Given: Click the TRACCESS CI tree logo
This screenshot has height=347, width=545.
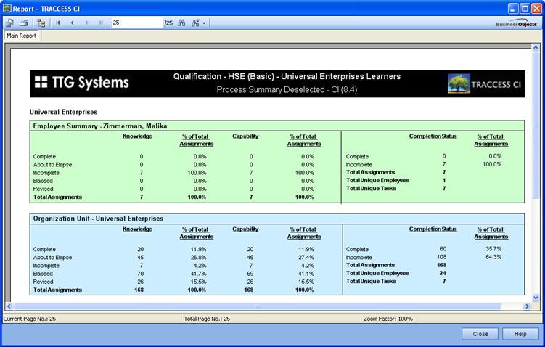Looking at the screenshot, I should point(459,83).
